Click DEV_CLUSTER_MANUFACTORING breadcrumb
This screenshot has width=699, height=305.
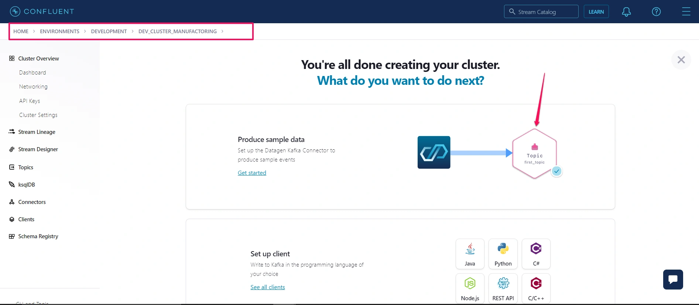(178, 31)
